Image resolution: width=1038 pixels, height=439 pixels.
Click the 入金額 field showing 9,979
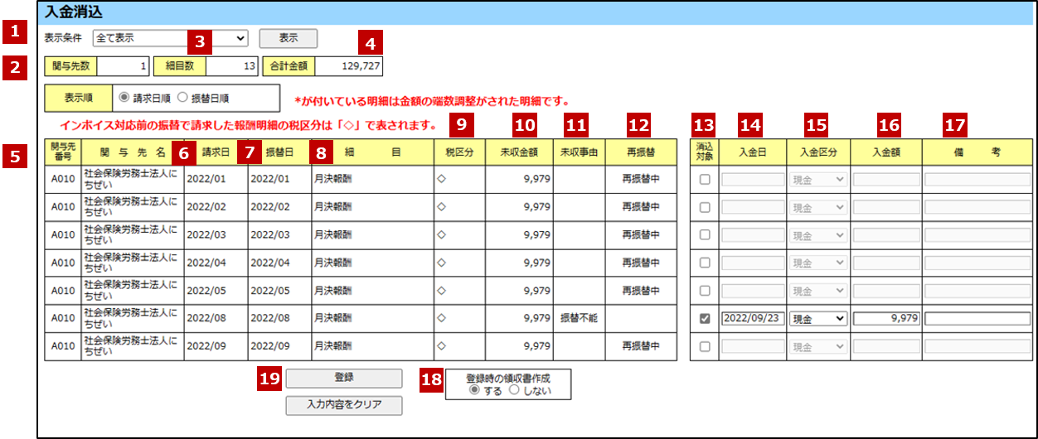point(886,319)
